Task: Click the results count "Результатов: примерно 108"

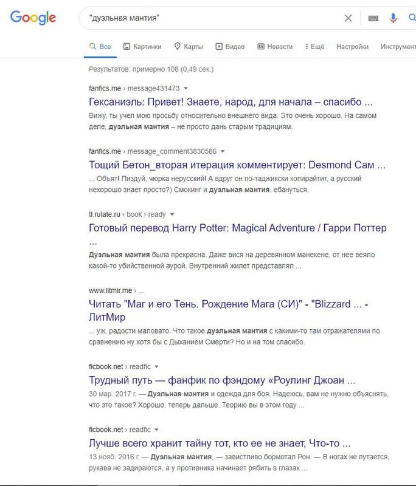Action: (151, 69)
